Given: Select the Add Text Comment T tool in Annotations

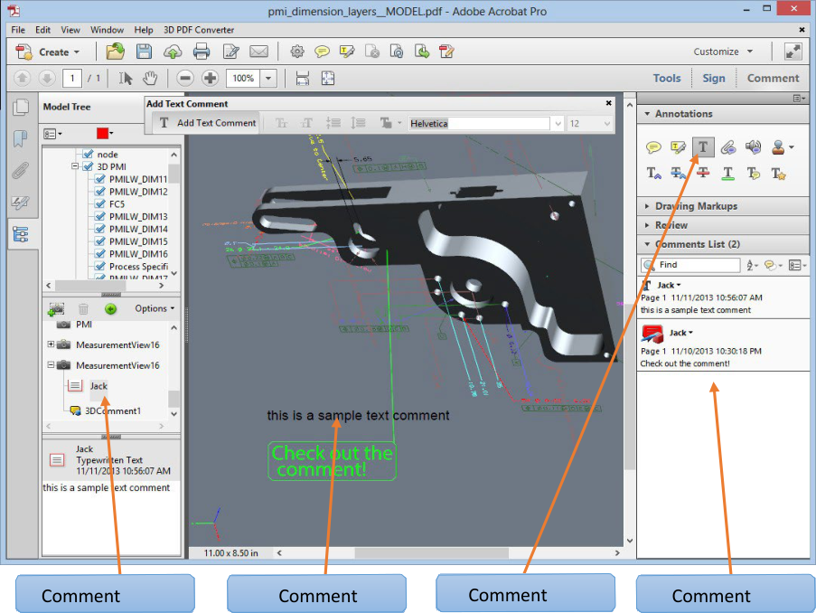Looking at the screenshot, I should click(x=703, y=147).
